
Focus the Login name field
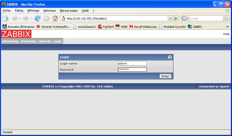[132, 64]
